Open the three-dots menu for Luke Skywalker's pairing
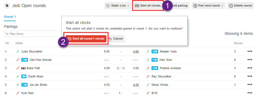 click(249, 51)
